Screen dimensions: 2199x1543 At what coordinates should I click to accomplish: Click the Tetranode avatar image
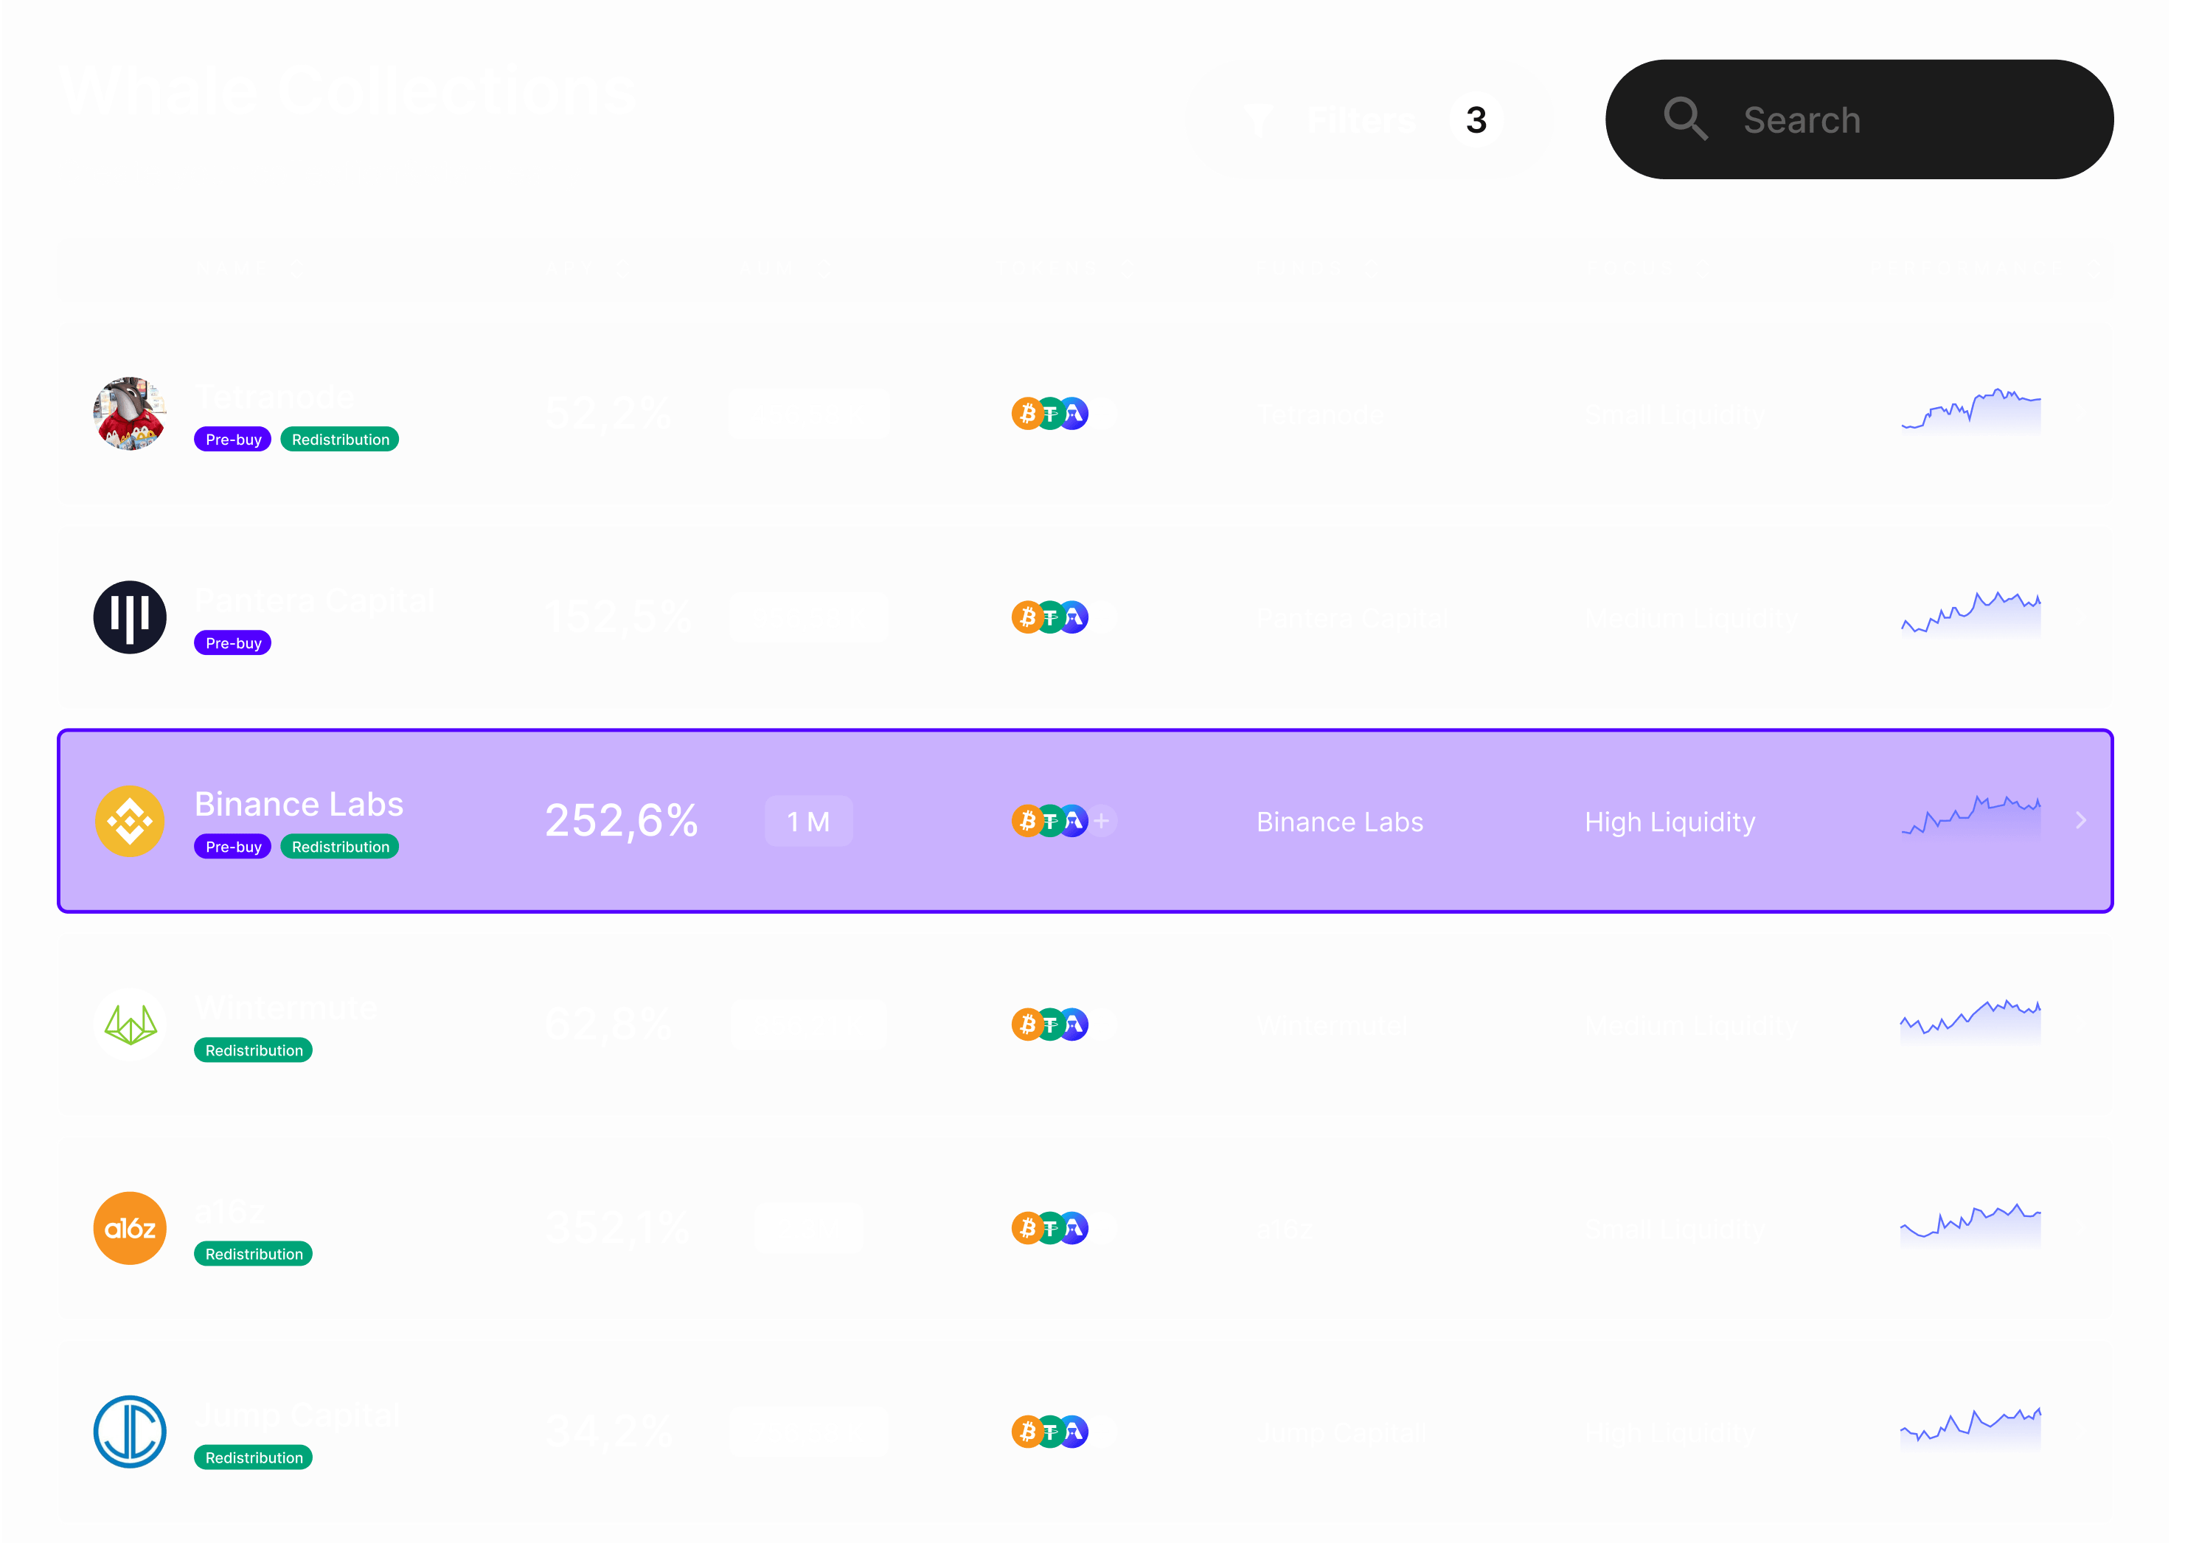pyautogui.click(x=129, y=414)
